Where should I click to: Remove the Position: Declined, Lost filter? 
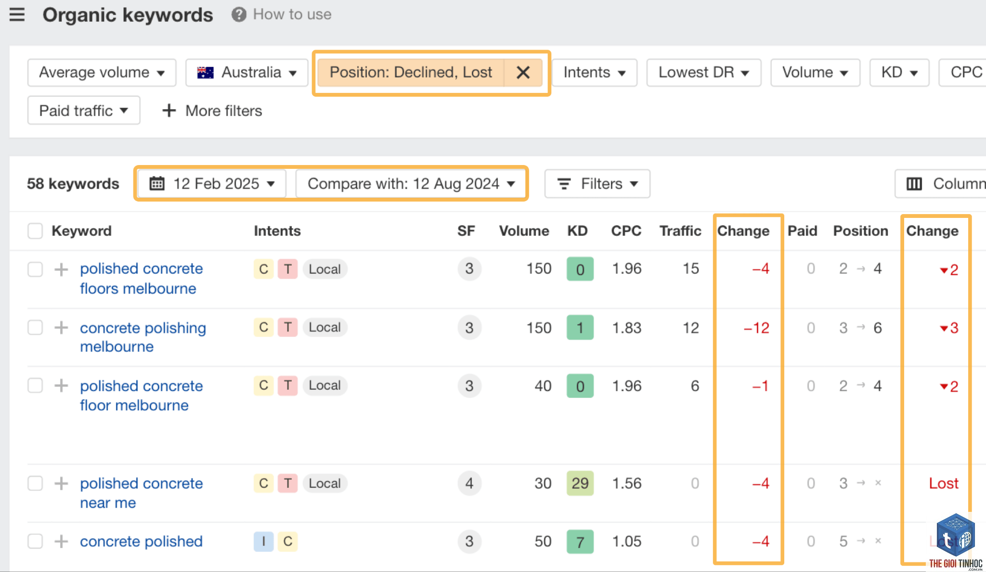pos(523,73)
